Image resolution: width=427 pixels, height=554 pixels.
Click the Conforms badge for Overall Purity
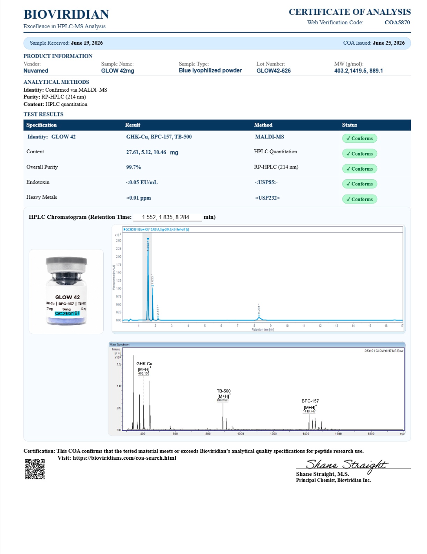tap(360, 169)
